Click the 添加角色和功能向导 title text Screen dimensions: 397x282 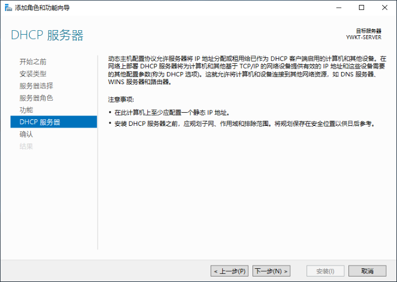(x=42, y=8)
